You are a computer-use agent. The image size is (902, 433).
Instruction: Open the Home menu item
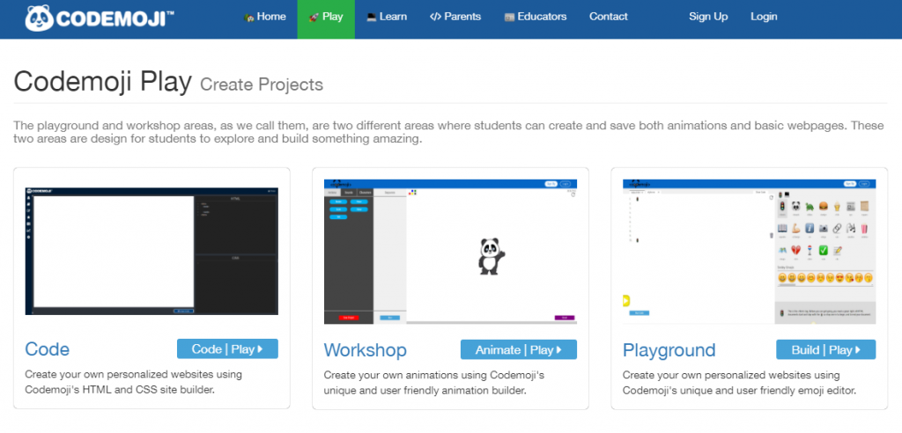click(265, 17)
